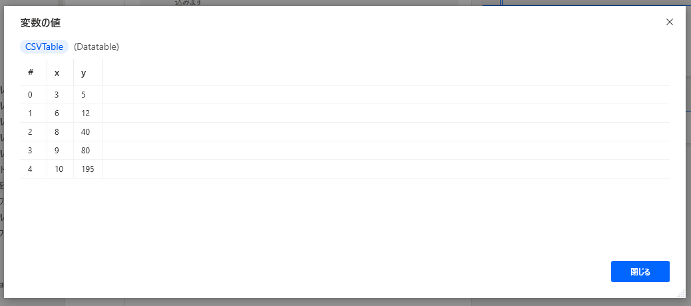Click the # index column header

[x=33, y=72]
